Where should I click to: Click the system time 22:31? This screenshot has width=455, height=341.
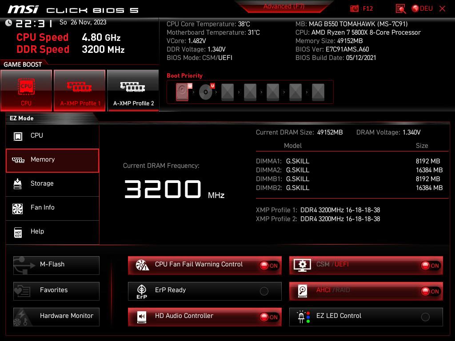[34, 23]
